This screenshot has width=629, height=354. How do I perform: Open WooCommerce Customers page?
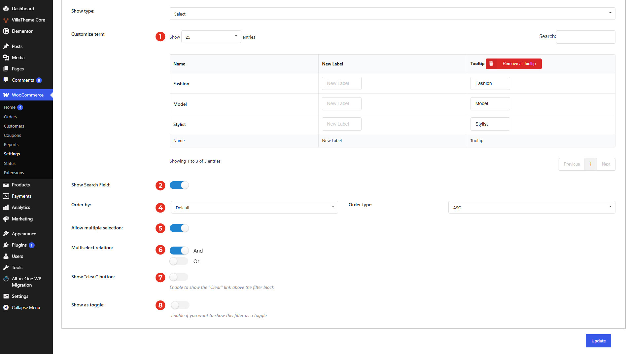tap(14, 126)
